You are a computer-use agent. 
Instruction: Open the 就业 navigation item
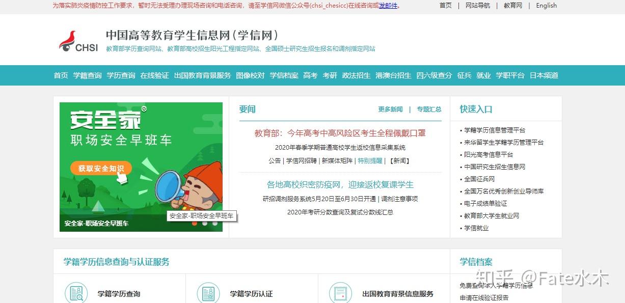click(483, 75)
